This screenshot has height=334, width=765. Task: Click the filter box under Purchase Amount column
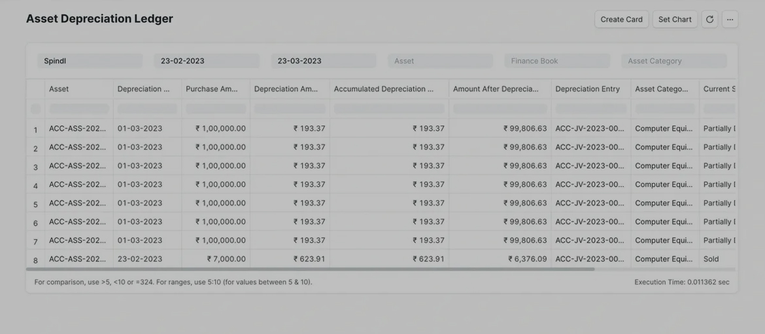215,109
